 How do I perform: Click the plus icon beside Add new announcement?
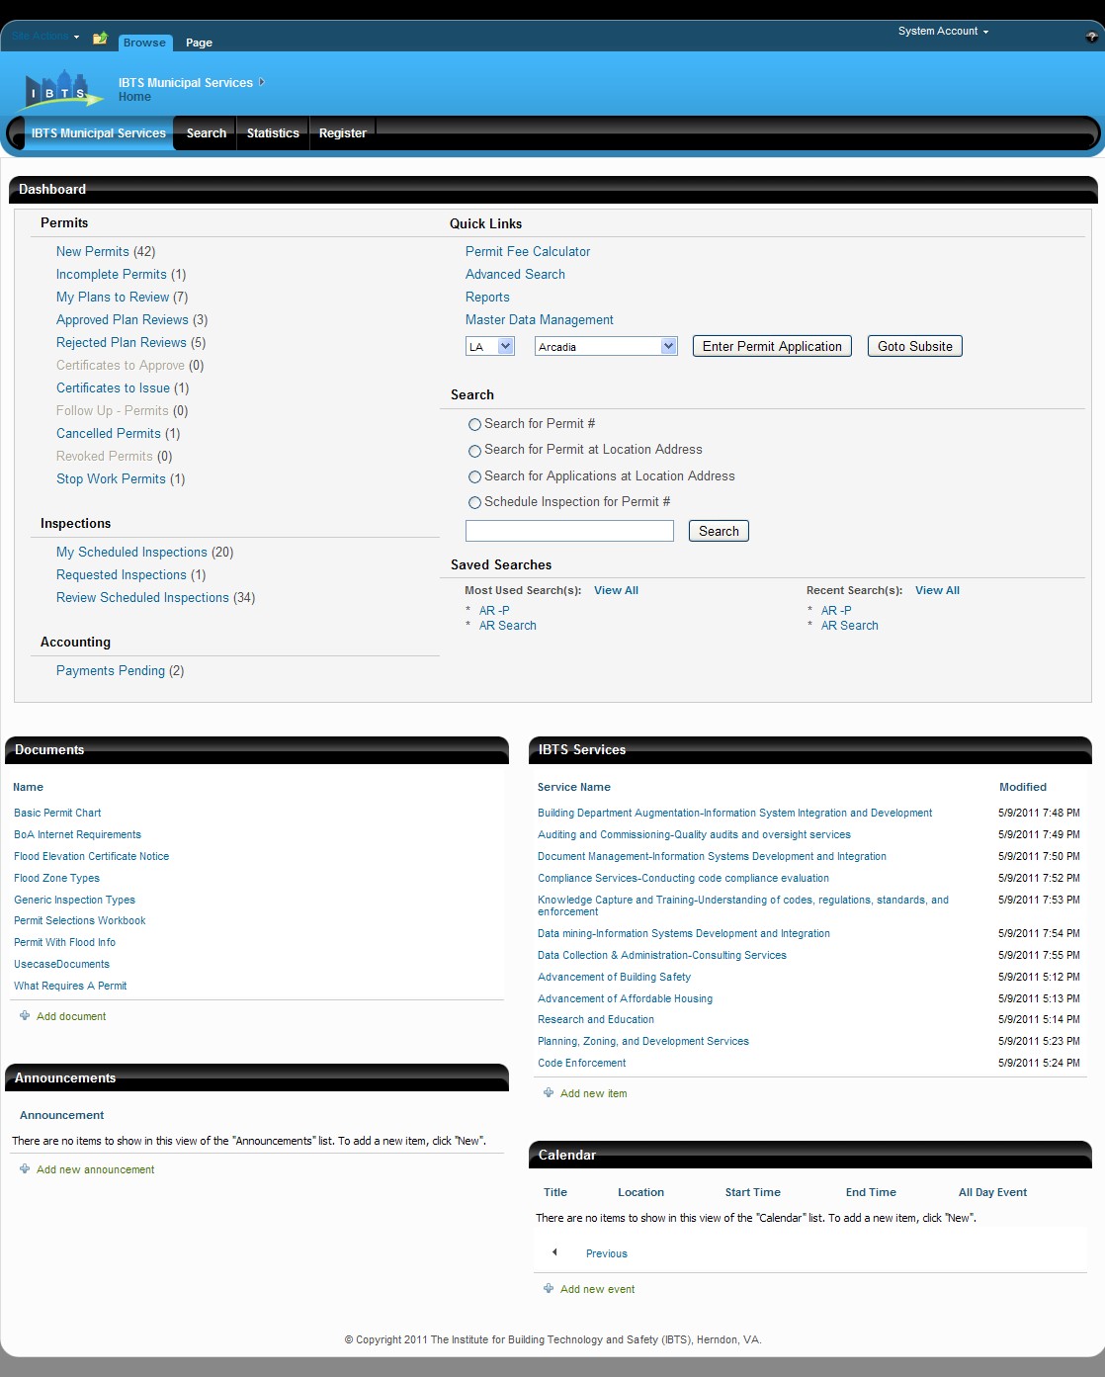tap(25, 1168)
